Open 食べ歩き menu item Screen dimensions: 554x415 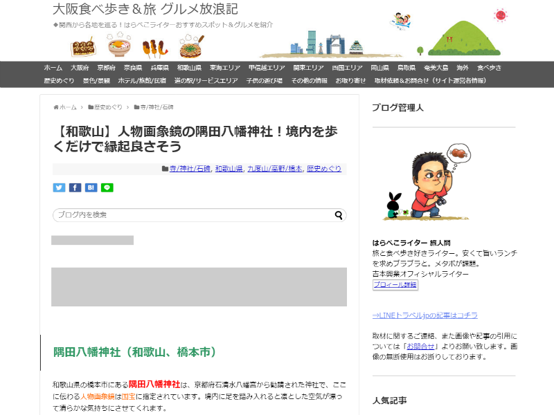tap(489, 68)
